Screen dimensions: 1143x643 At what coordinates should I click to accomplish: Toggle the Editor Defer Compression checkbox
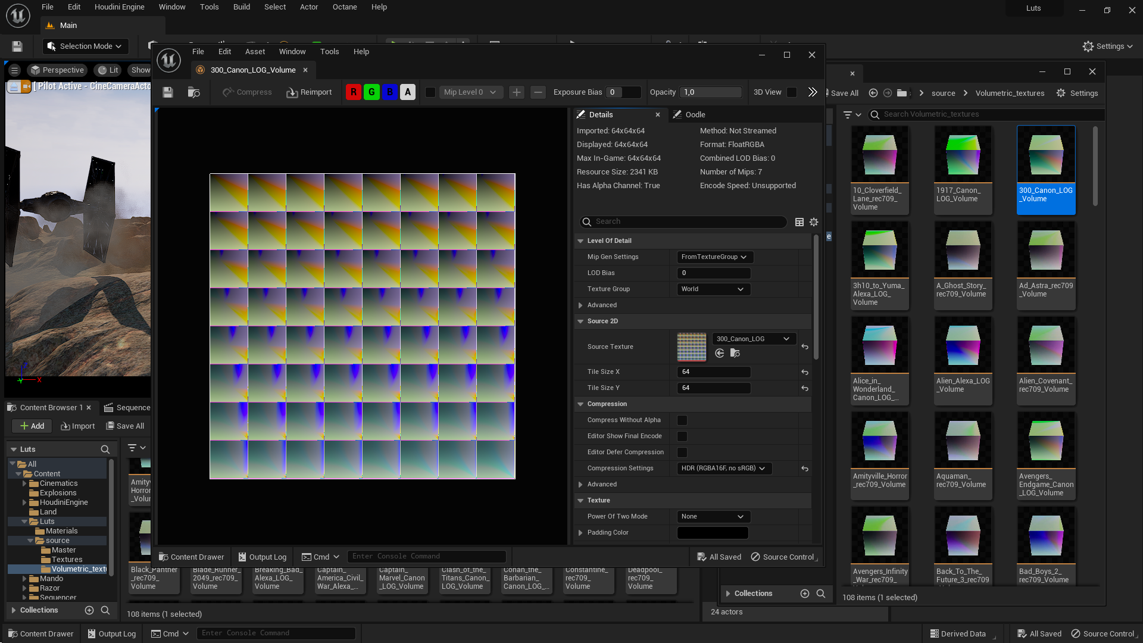click(682, 452)
